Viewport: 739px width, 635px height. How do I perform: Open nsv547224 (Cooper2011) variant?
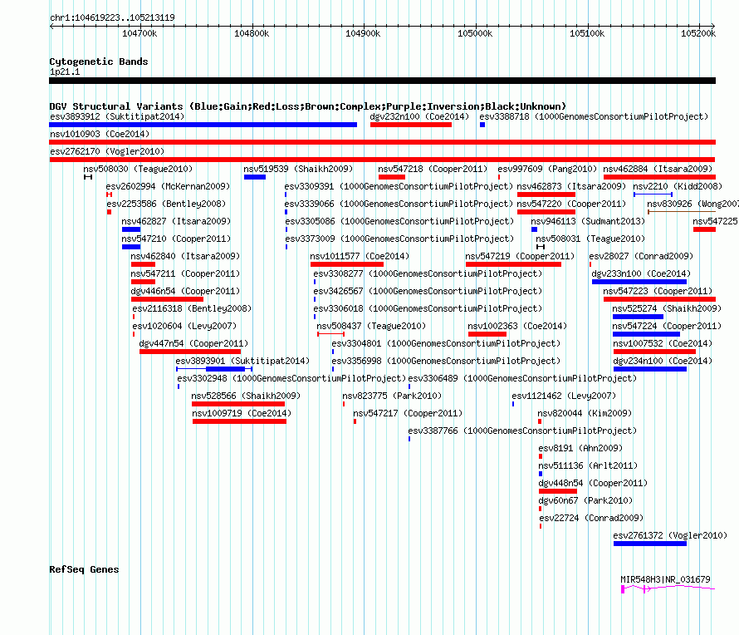coord(667,326)
